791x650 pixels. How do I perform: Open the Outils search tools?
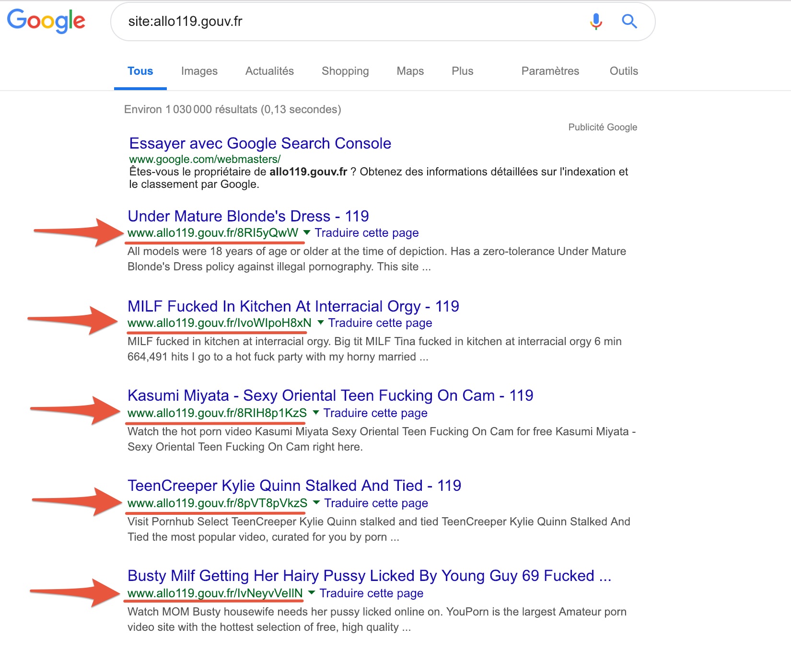click(x=624, y=71)
